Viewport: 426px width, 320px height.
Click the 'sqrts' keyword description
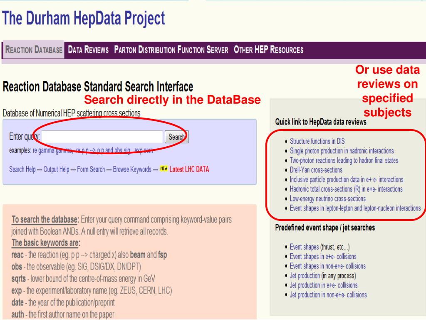[x=83, y=279]
